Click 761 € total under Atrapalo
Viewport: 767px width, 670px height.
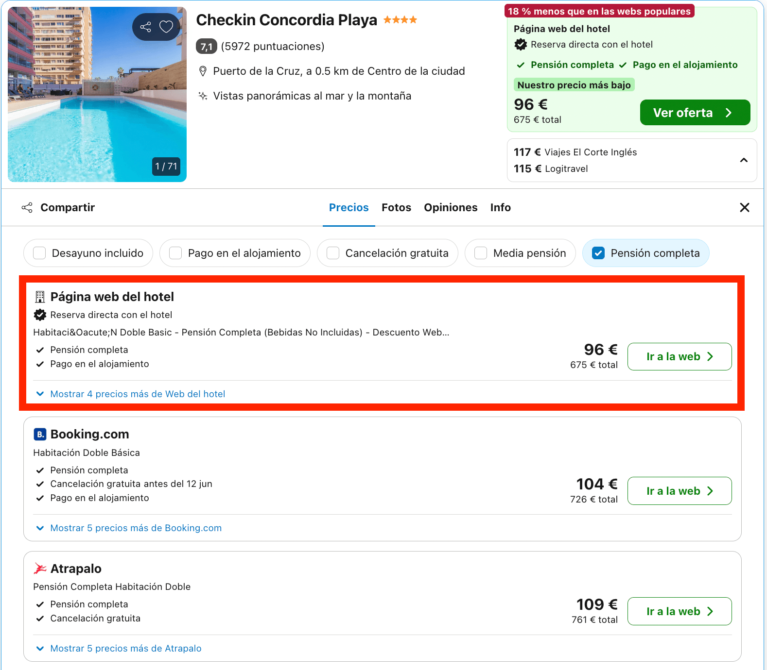[x=594, y=620]
